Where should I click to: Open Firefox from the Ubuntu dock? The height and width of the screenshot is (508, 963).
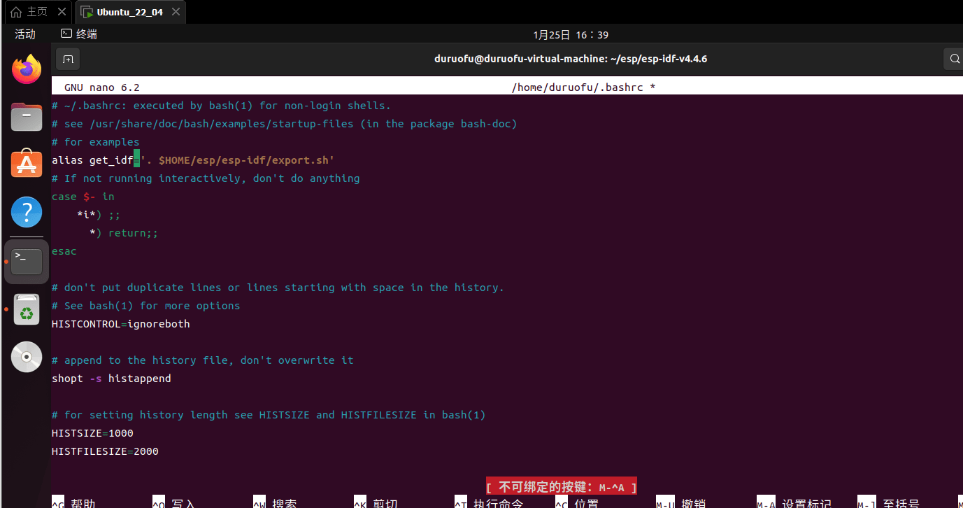coord(27,69)
